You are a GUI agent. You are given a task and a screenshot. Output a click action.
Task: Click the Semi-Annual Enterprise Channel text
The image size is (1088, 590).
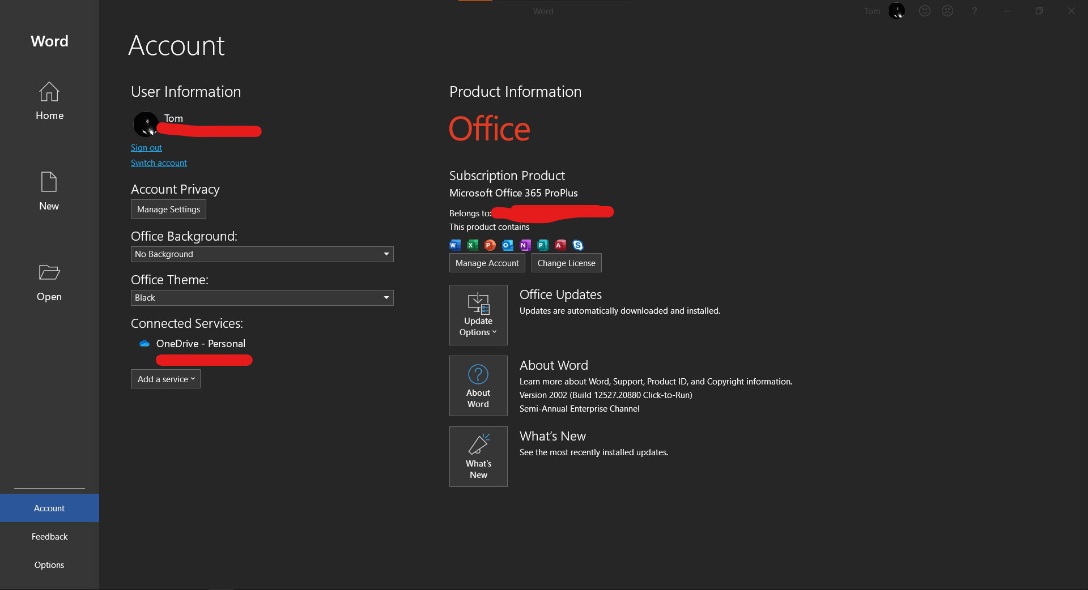click(x=579, y=409)
